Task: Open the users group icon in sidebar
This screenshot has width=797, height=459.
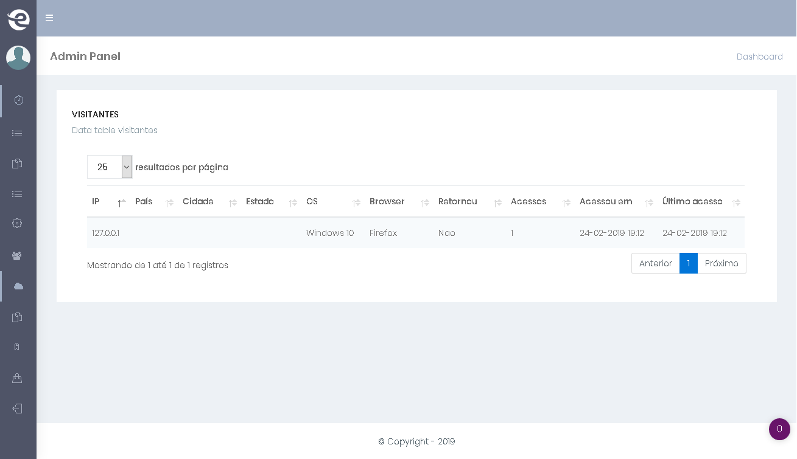Action: click(17, 256)
